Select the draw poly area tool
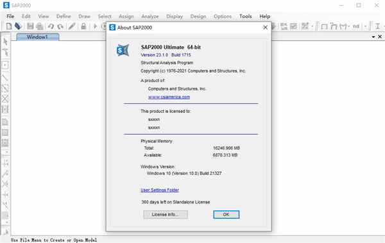 [5, 122]
